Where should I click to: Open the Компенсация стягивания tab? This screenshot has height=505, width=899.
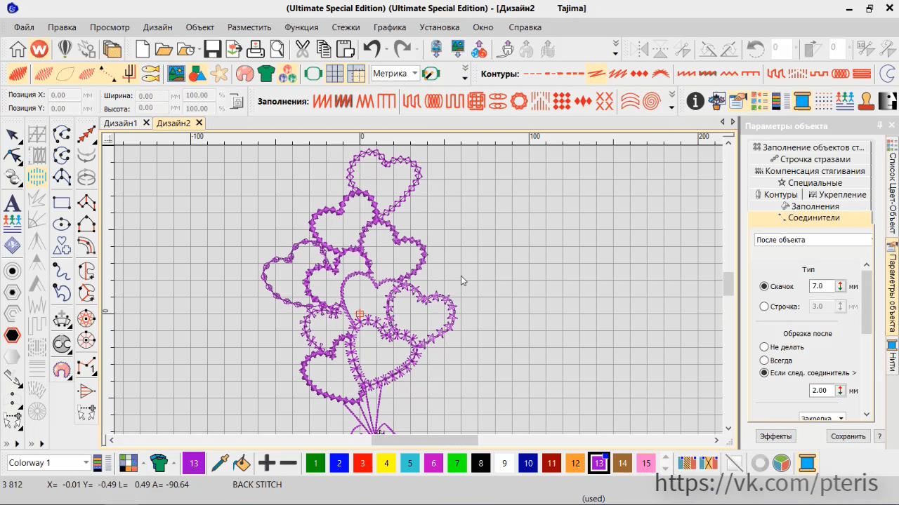tap(809, 171)
